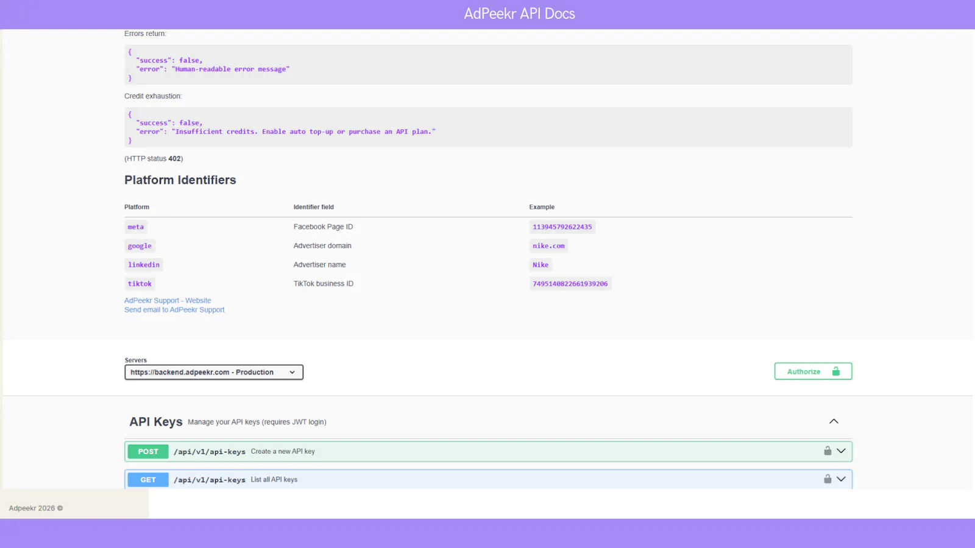Open AdPeekr Support - Website link
The height and width of the screenshot is (548, 975).
[x=168, y=301]
